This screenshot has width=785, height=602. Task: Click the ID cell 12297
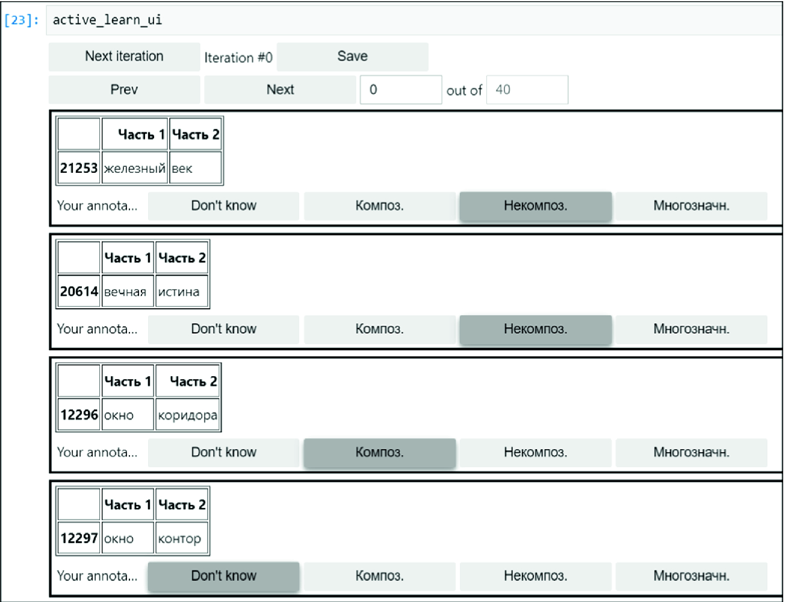79,538
